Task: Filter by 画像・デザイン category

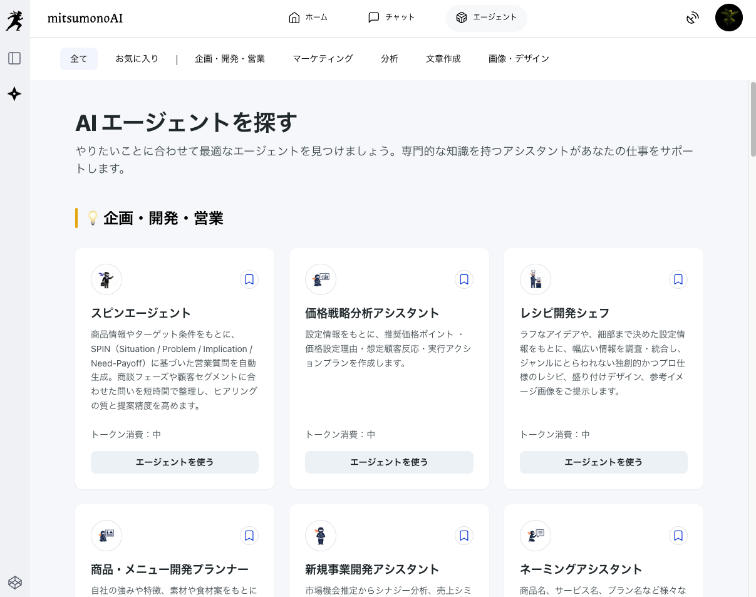Action: point(519,59)
